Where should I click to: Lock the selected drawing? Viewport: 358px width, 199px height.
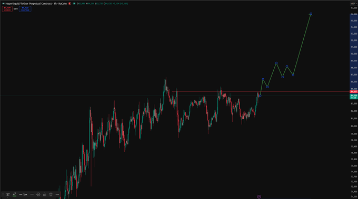click(45, 194)
